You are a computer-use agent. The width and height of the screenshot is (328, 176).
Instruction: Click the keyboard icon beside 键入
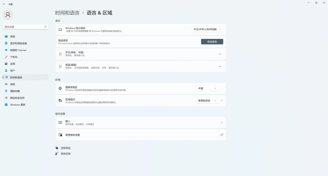(x=60, y=122)
